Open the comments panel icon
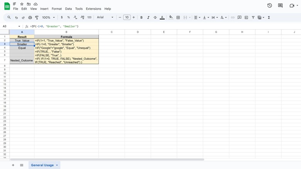The image size is (301, 169). pyautogui.click(x=280, y=5)
